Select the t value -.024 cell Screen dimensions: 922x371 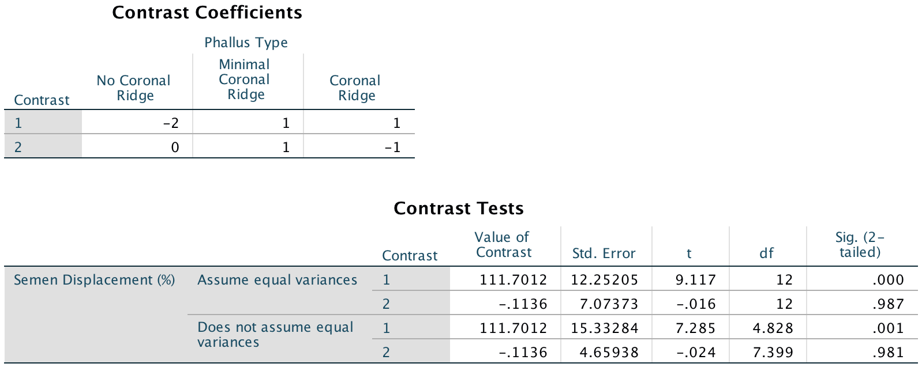[695, 352]
